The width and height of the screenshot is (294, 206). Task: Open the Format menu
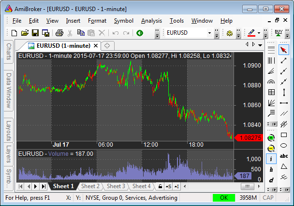coord(97,21)
